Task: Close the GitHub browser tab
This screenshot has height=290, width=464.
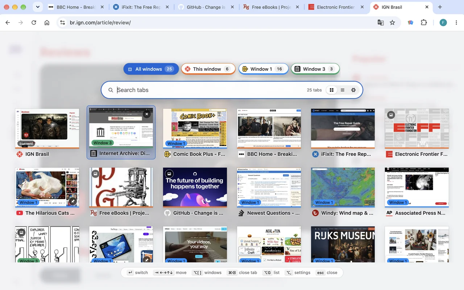Action: (232, 7)
